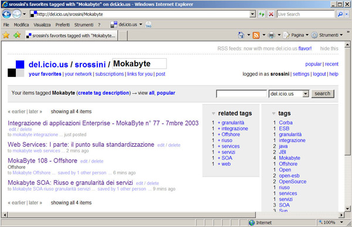Open the ? help menu
352x227 pixels.
[99, 25]
